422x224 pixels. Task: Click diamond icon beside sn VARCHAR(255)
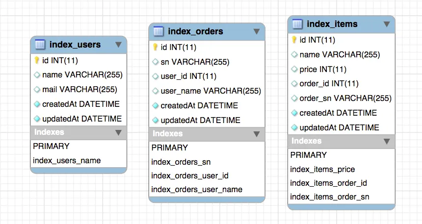click(x=155, y=62)
